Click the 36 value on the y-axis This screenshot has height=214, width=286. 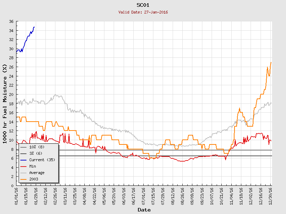(x=11, y=21)
